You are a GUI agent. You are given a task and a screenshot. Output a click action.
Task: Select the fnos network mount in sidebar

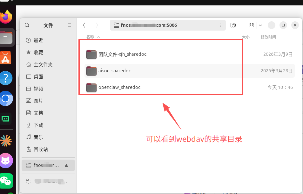click(48, 165)
